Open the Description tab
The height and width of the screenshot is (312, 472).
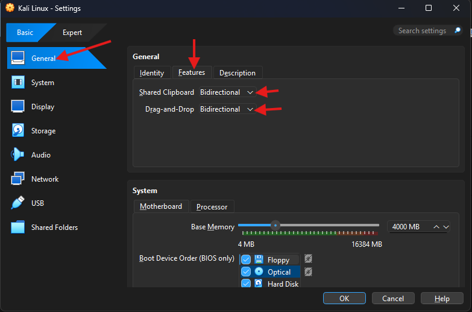[237, 73]
